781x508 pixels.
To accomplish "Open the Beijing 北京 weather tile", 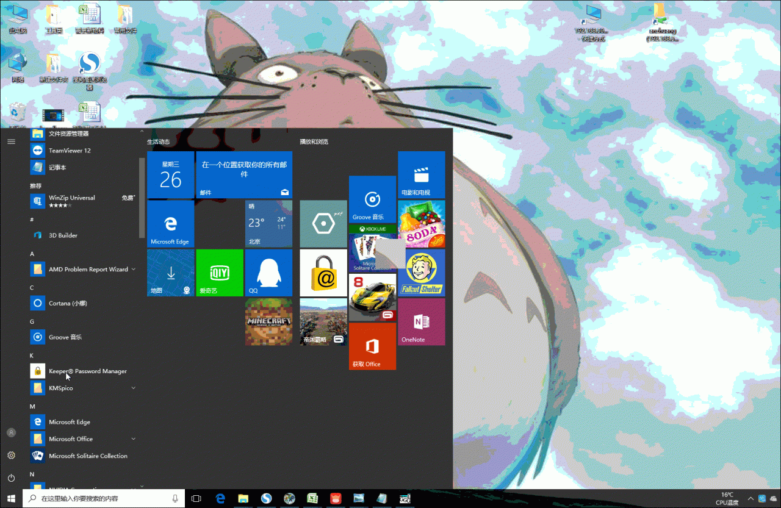I will [268, 224].
